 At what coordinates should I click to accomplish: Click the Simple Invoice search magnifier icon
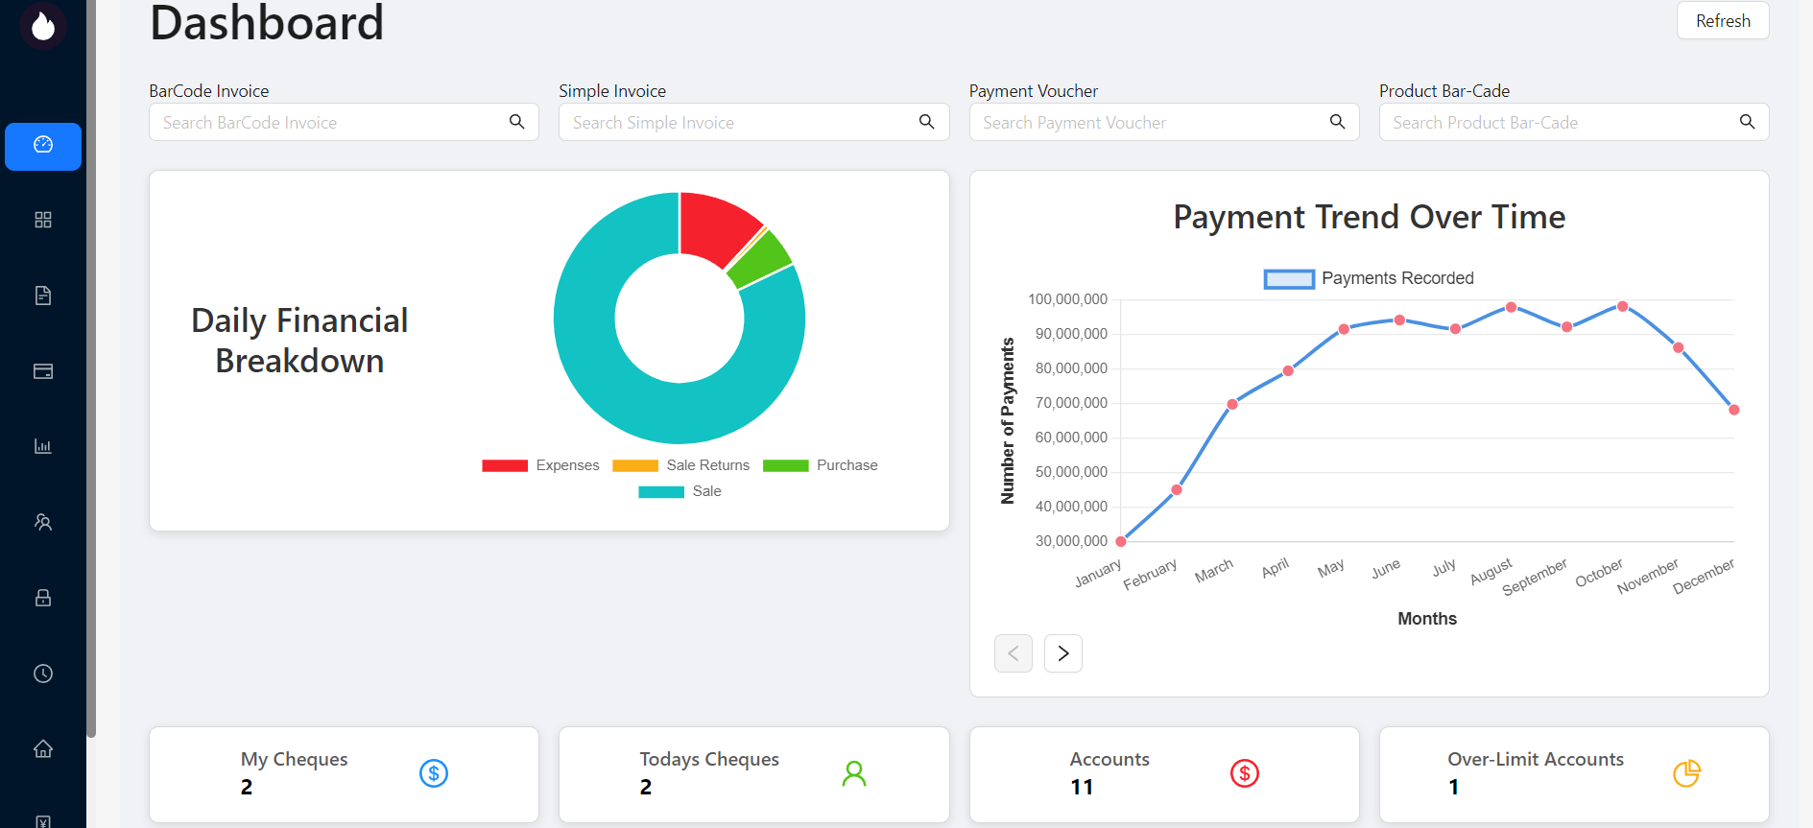[x=926, y=122]
